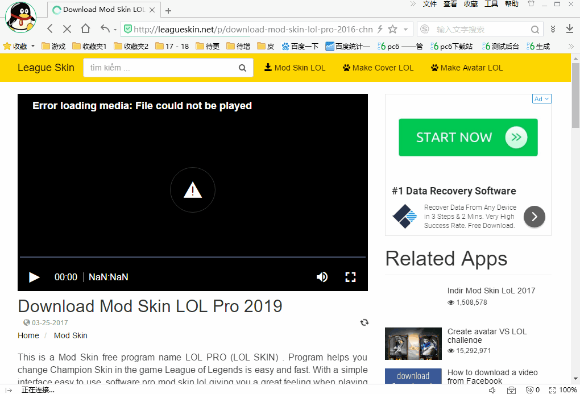
Task: Click the scrollbar down arrow
Action: (x=575, y=379)
